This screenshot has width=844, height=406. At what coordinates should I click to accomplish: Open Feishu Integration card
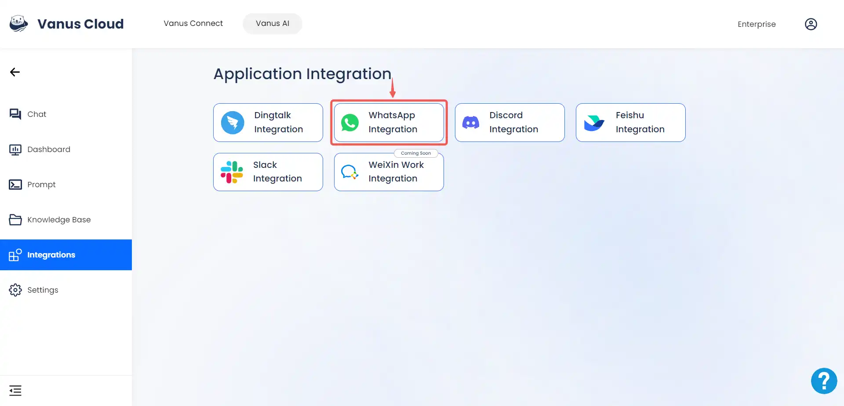[x=631, y=123]
